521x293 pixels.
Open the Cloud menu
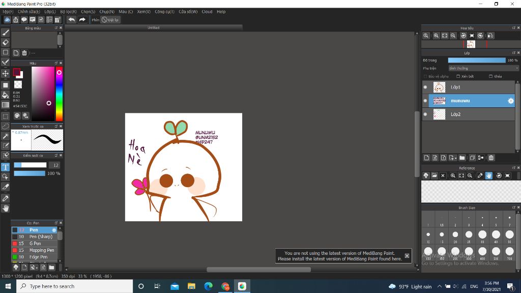[x=207, y=12]
